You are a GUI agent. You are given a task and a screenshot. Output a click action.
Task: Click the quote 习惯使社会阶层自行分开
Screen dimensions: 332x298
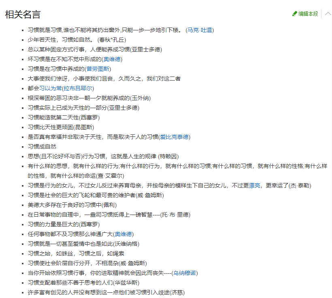87,263
